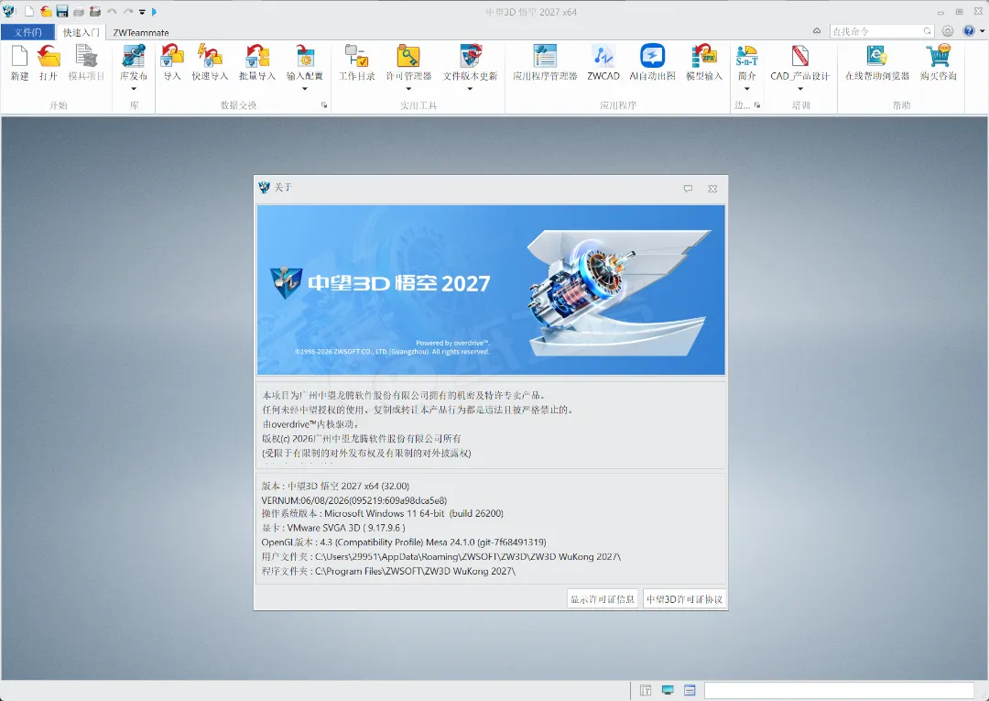
Task: Switch to the 快速入门 tab
Action: click(x=81, y=32)
